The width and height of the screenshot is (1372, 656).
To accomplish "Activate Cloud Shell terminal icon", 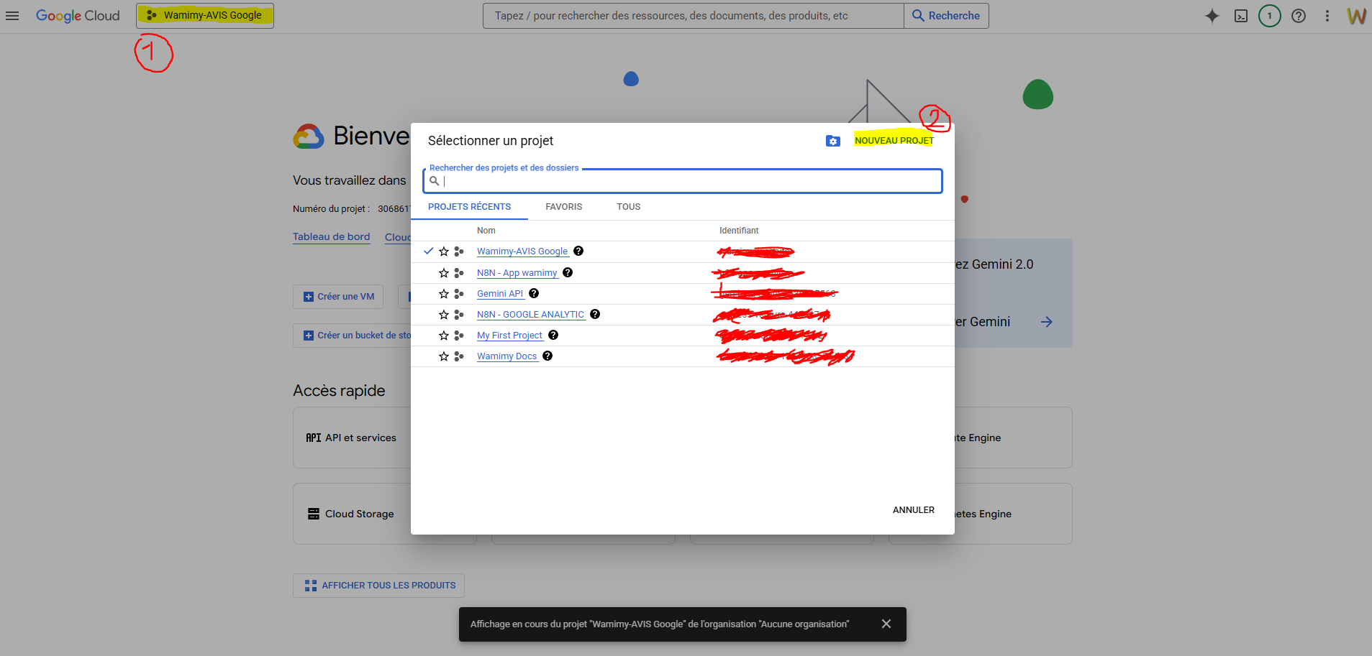I will pyautogui.click(x=1241, y=16).
